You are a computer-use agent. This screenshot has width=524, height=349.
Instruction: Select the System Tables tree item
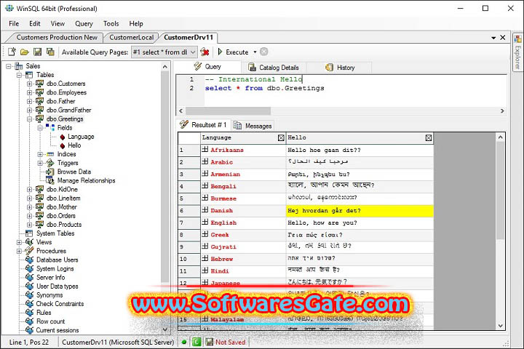(55, 233)
